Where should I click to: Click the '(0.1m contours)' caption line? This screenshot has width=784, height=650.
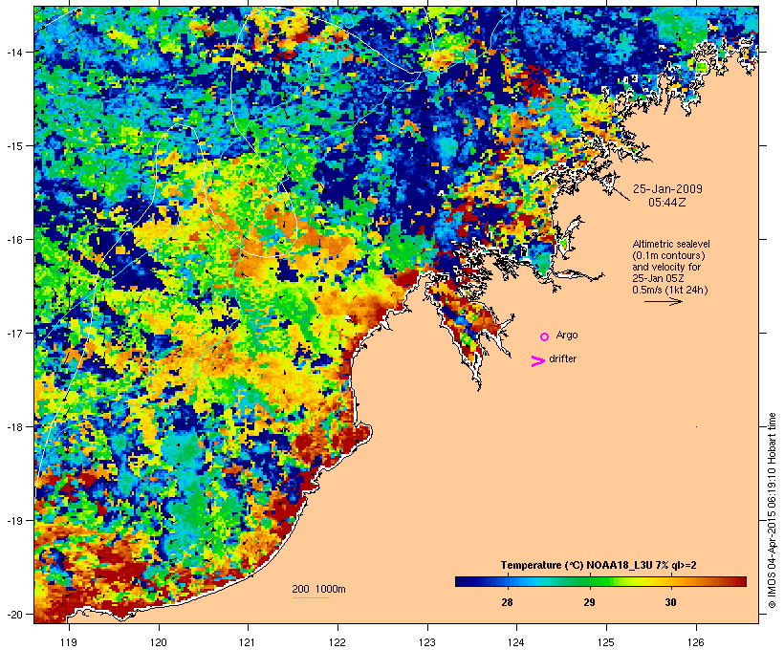tap(668, 255)
